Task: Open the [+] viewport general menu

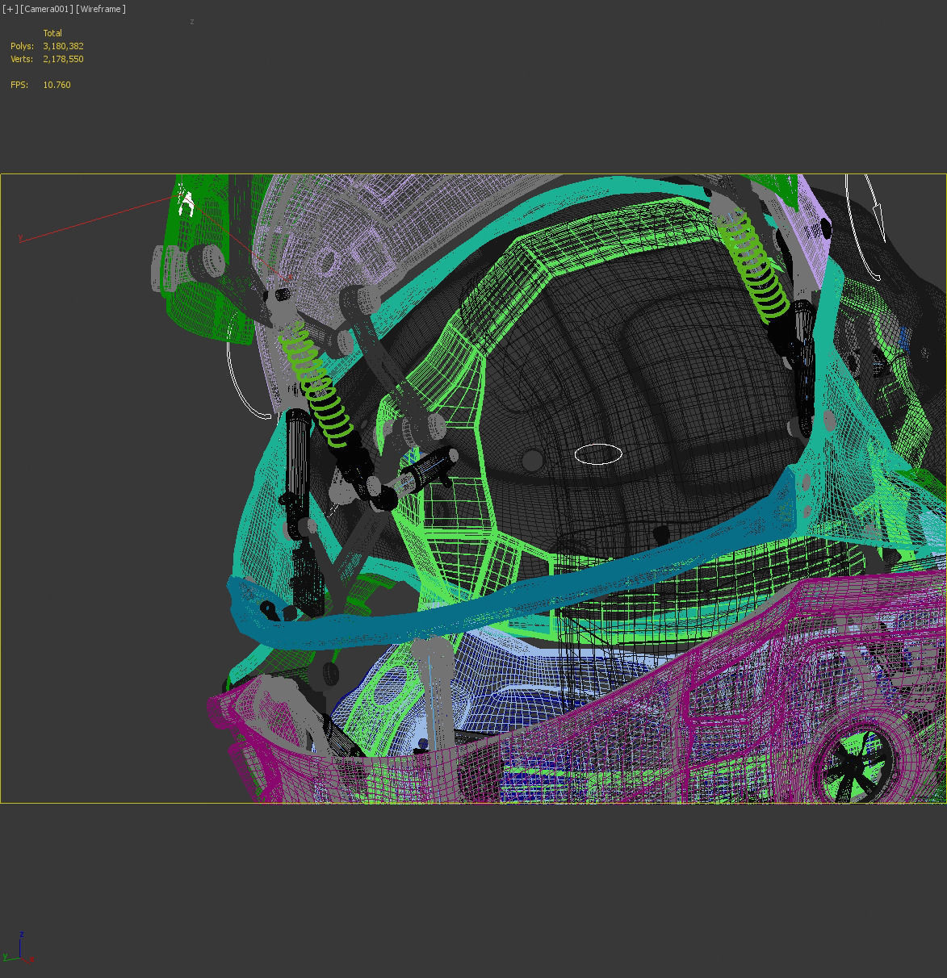Action: click(10, 9)
